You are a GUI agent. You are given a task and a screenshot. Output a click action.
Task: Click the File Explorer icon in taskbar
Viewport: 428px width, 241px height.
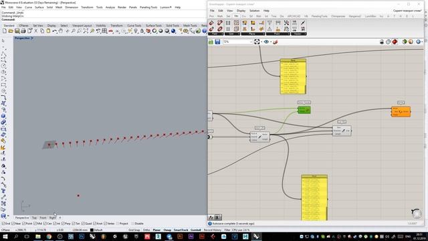pyautogui.click(x=38, y=236)
